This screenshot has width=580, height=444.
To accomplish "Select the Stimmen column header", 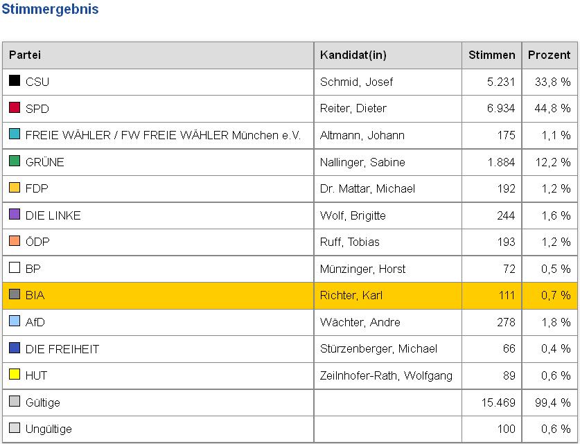I will point(491,55).
